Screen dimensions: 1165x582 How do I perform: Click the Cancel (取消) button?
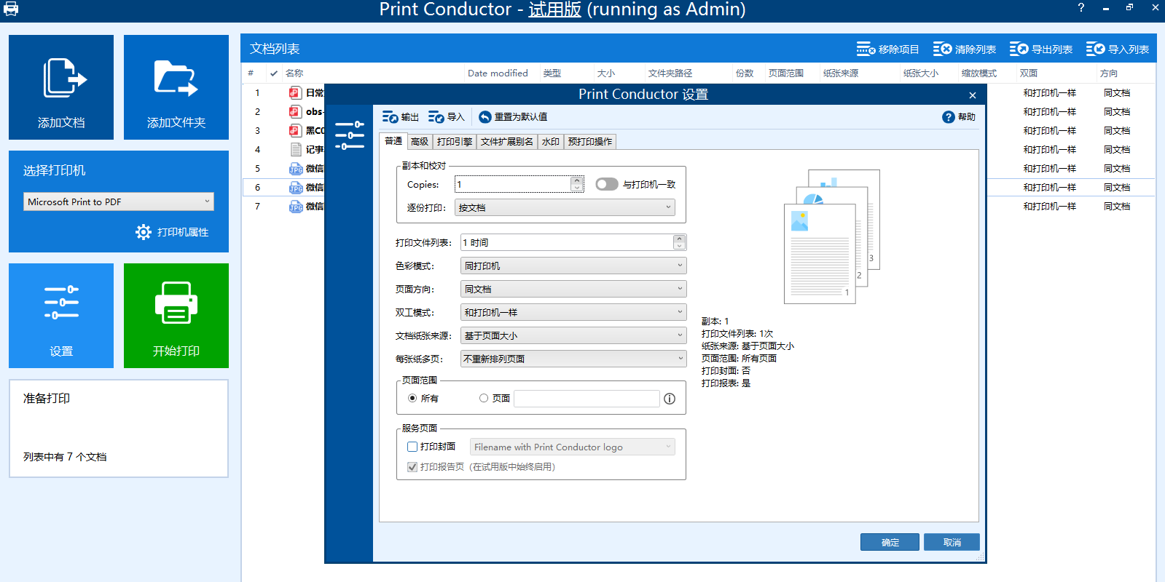pos(952,543)
